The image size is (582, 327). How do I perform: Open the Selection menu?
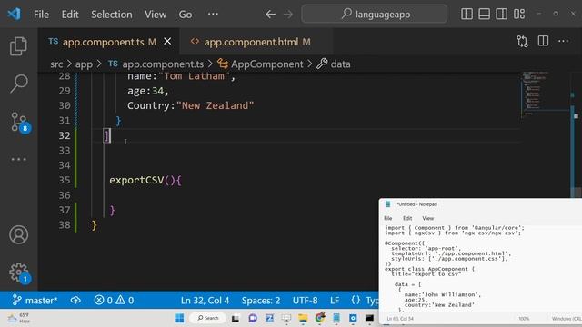click(111, 15)
